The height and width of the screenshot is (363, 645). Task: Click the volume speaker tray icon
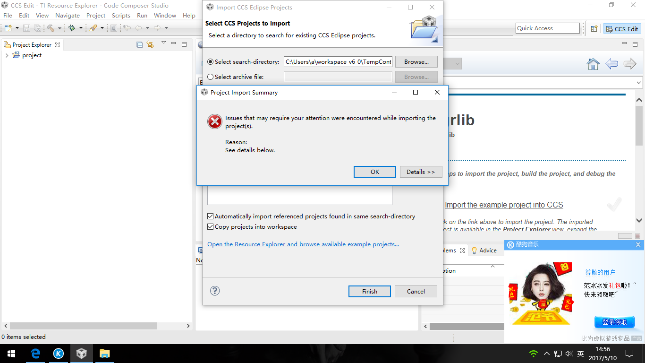569,354
